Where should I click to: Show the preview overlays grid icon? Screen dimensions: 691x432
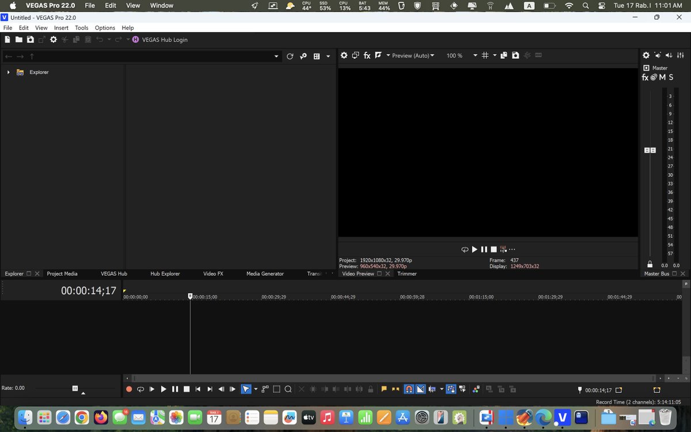point(485,55)
